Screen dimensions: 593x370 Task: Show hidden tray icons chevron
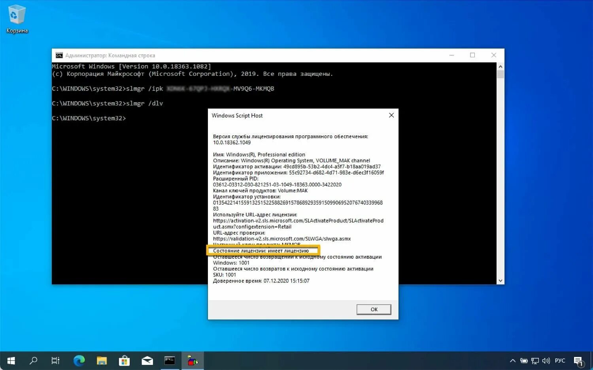point(512,361)
